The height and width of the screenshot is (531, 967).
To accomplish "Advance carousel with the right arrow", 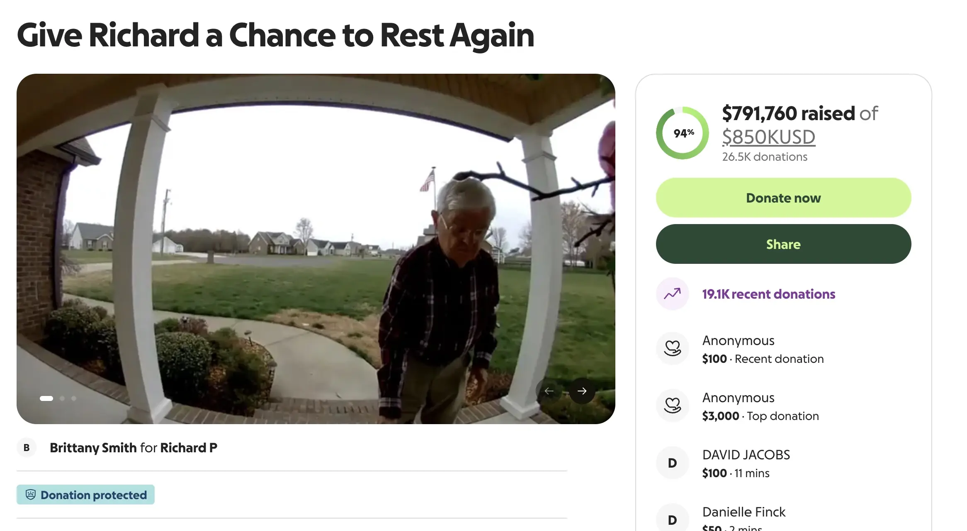I will tap(582, 391).
